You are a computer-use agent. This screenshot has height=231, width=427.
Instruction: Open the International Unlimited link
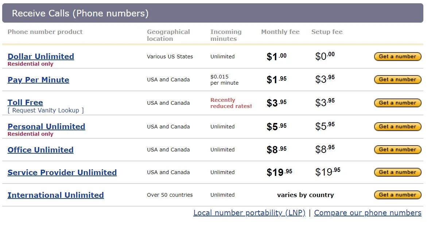tap(55, 195)
